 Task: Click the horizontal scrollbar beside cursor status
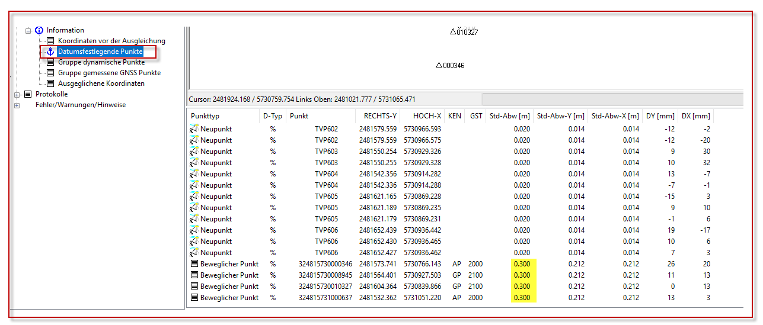(x=611, y=99)
